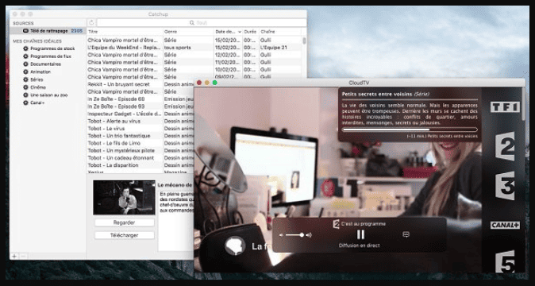Image resolution: width=535 pixels, height=286 pixels.
Task: Open the Cinéma smart channel
Action: coord(38,87)
